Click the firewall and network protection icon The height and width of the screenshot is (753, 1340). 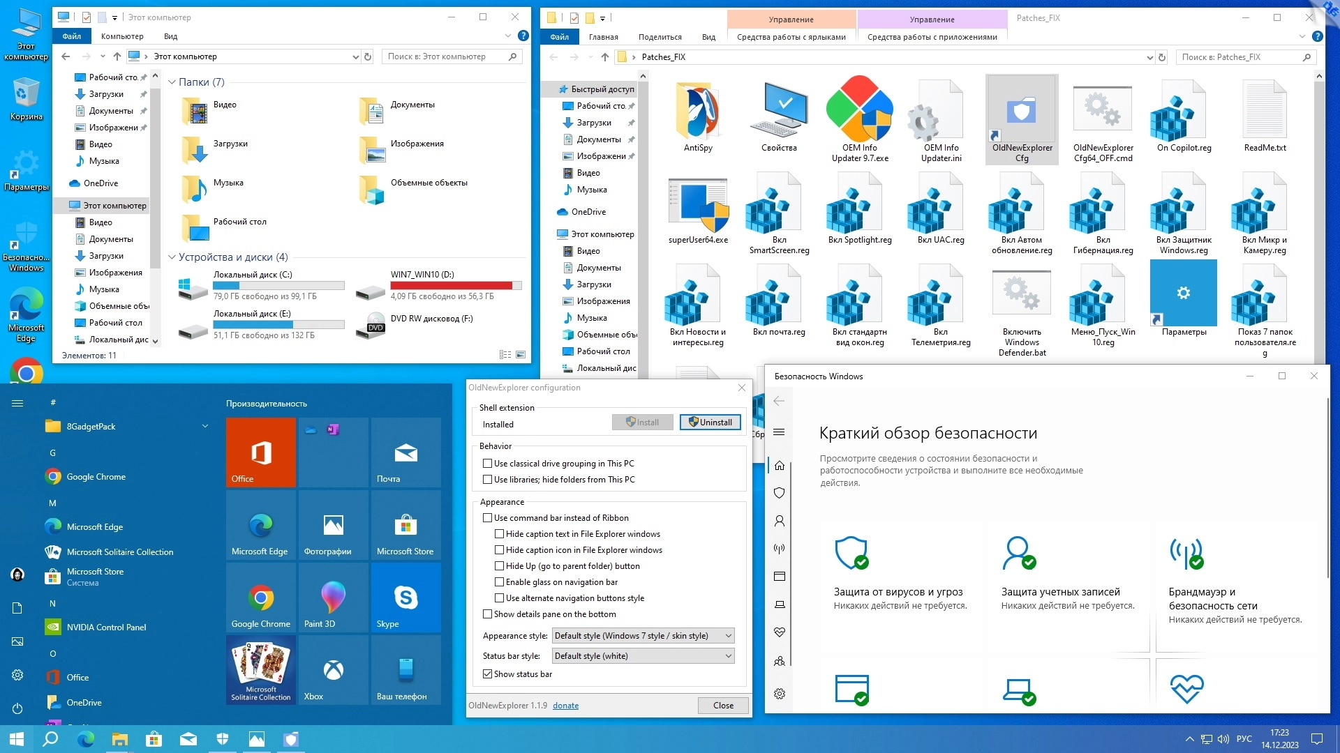tap(1186, 553)
